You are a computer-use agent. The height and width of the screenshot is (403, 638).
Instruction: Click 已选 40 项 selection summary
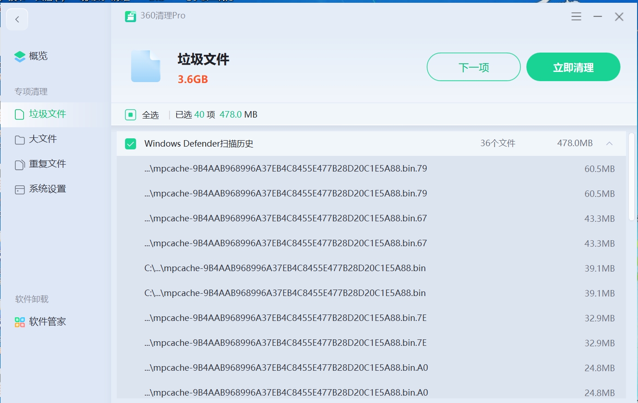coord(195,114)
